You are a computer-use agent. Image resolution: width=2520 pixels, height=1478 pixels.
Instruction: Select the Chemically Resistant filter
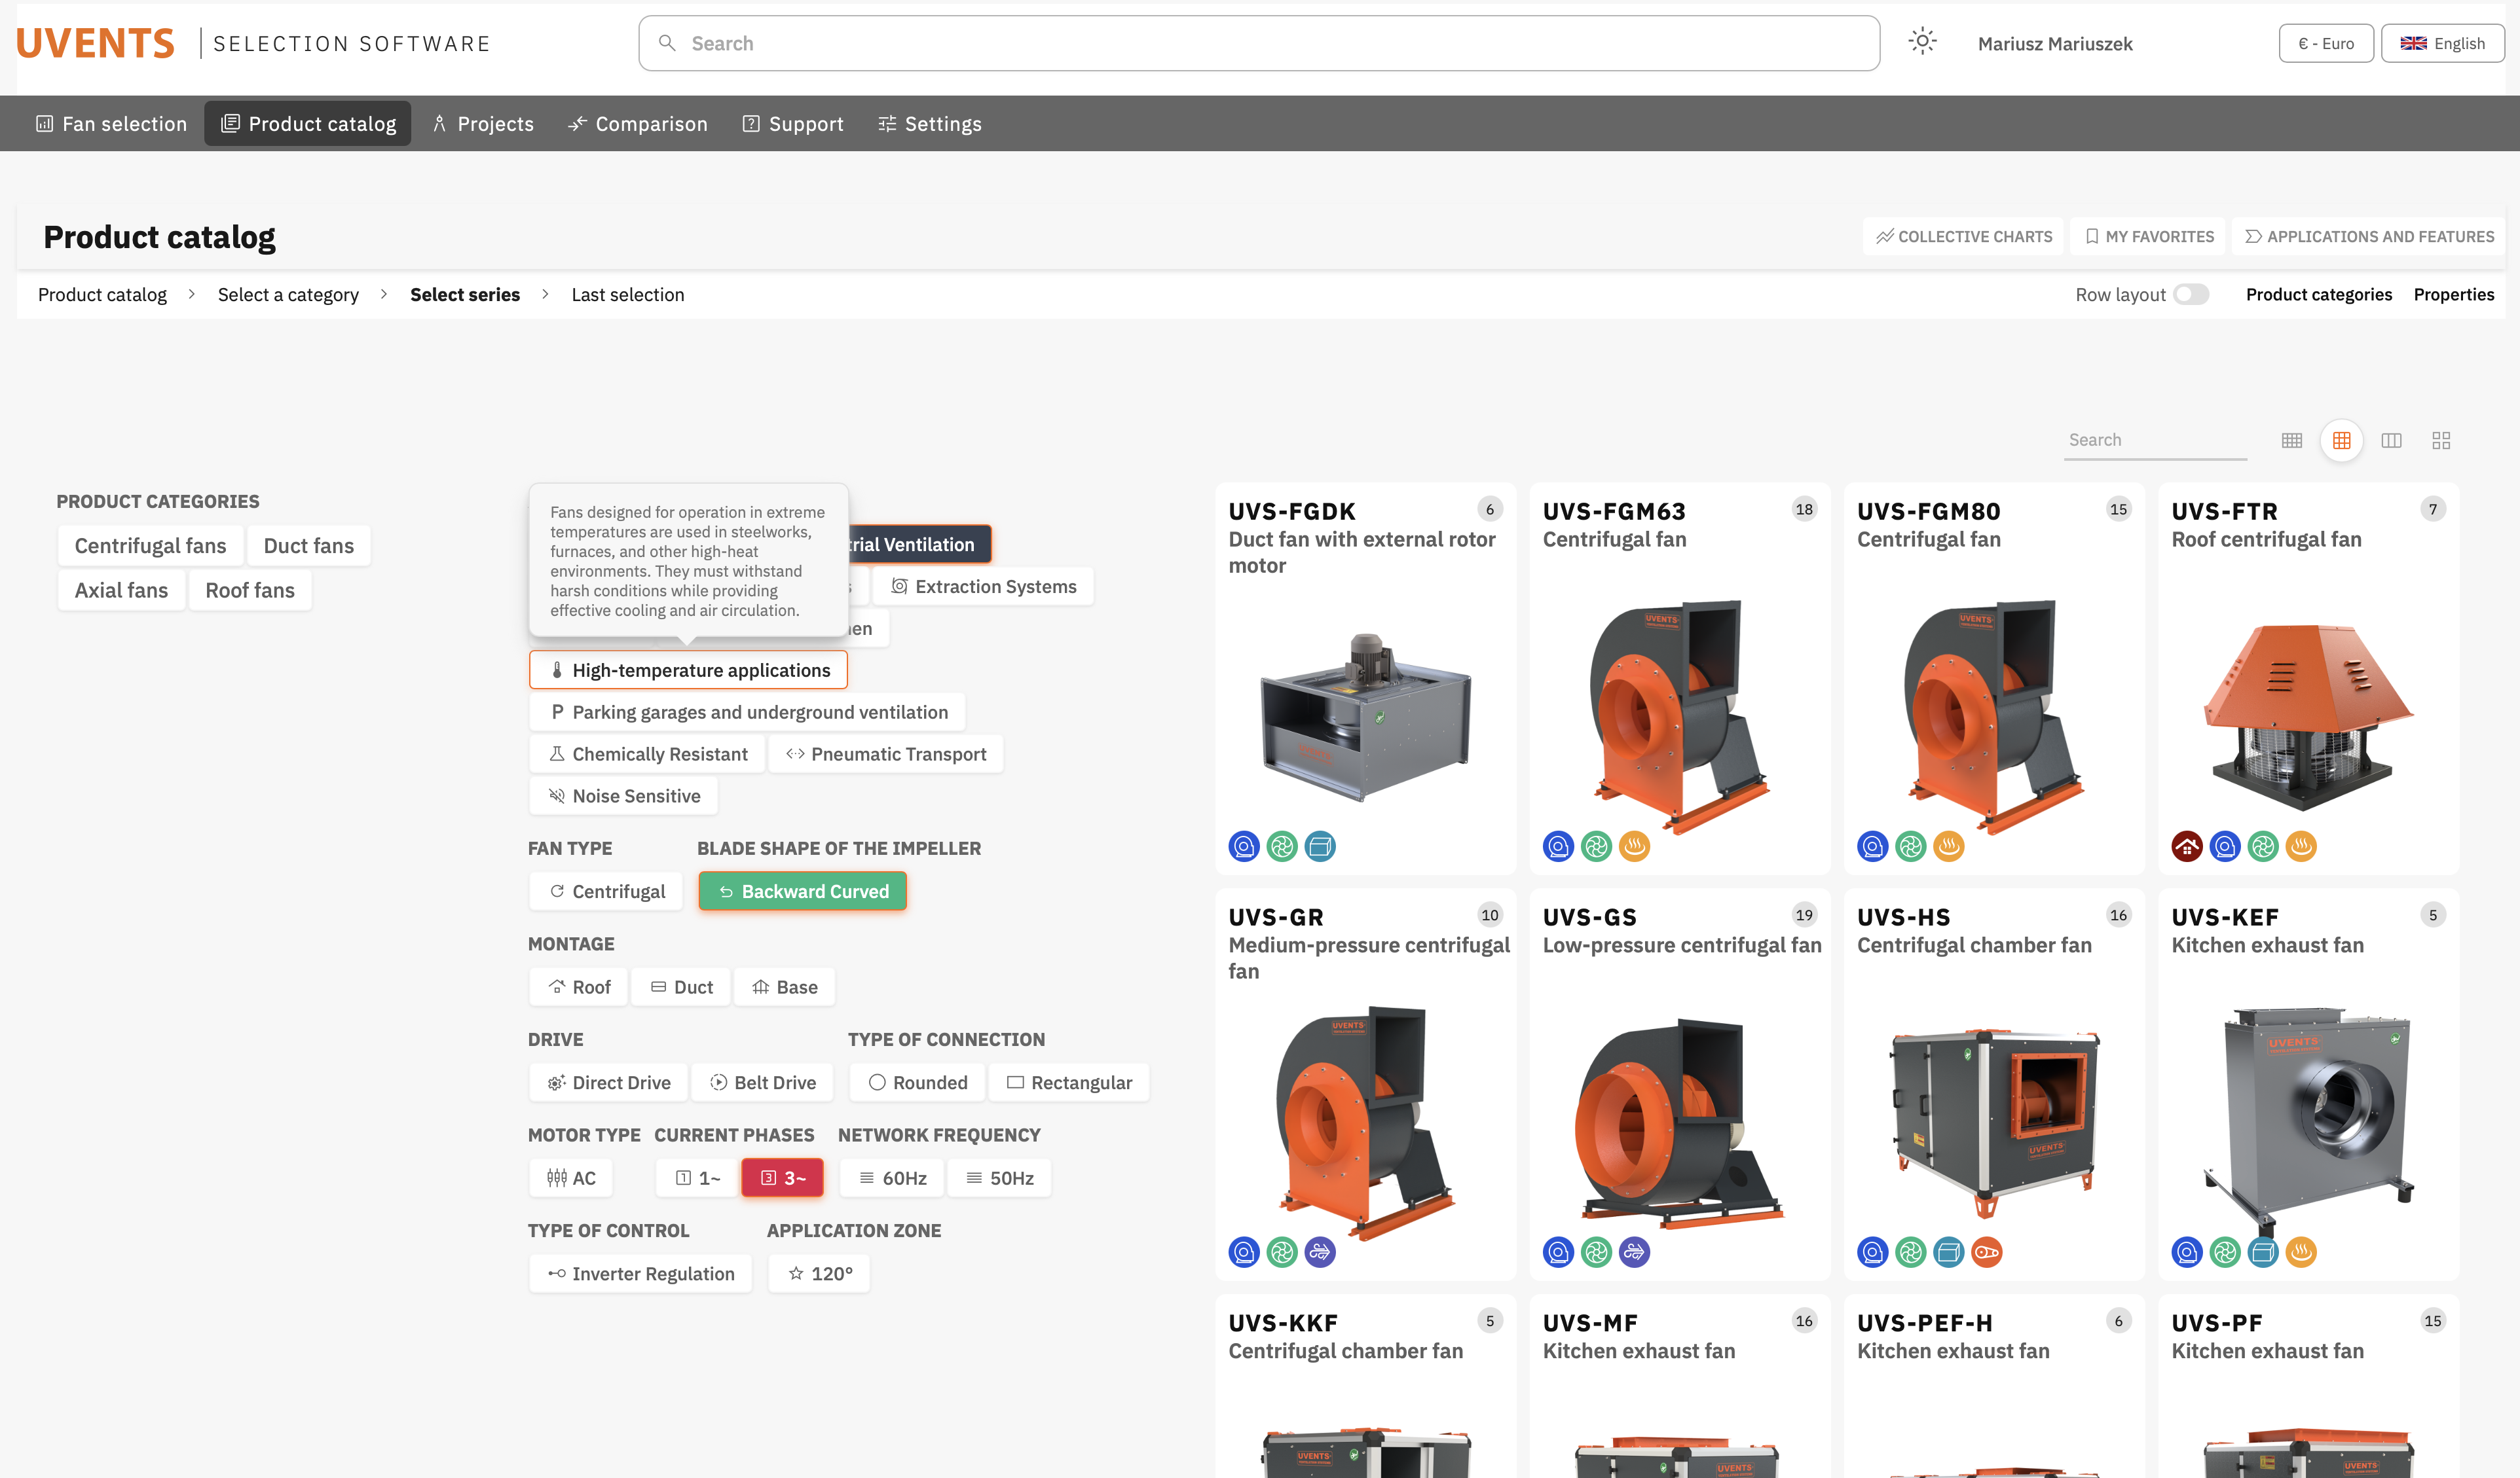[x=647, y=755]
